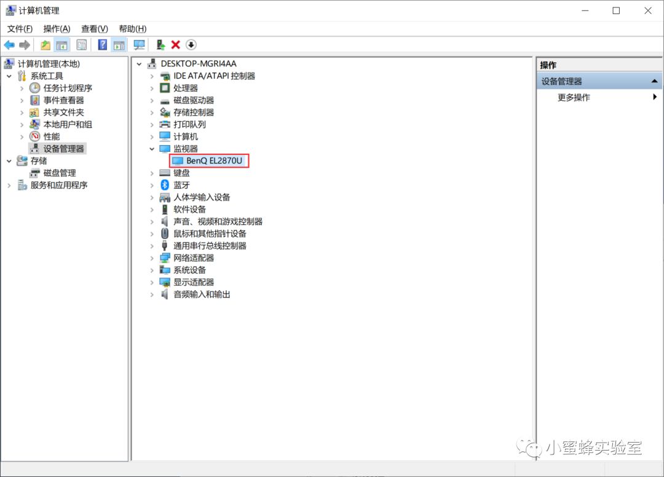The width and height of the screenshot is (664, 477).
Task: Collapse the DESKTOP-MGRI4AA root node
Action: [140, 65]
